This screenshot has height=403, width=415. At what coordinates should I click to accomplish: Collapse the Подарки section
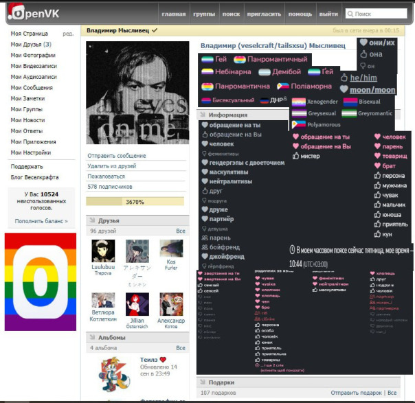[x=203, y=382]
